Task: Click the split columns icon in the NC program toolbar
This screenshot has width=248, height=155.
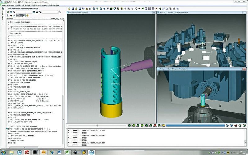Action: [x=17, y=15]
